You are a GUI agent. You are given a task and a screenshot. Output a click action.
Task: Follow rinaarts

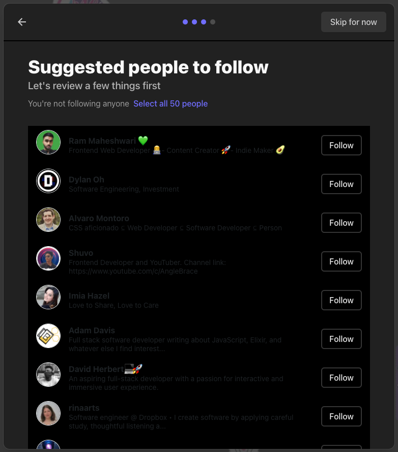(341, 416)
